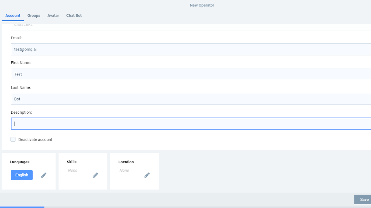Viewport: 371px width, 208px height.
Task: Click the 'Last Name:' field label
Action: [21, 87]
